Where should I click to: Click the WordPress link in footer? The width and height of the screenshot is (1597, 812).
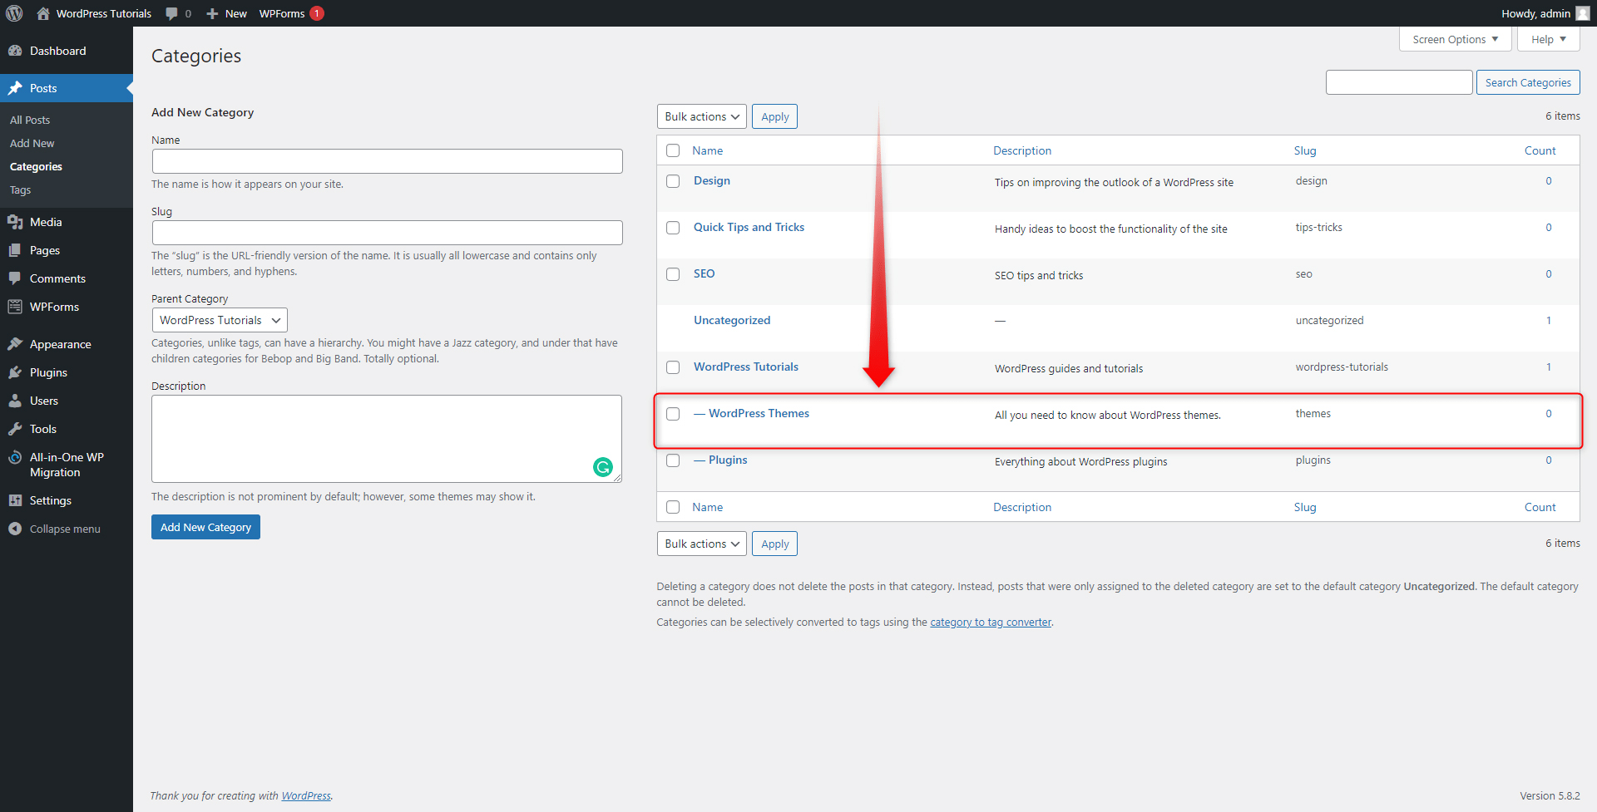tap(306, 795)
